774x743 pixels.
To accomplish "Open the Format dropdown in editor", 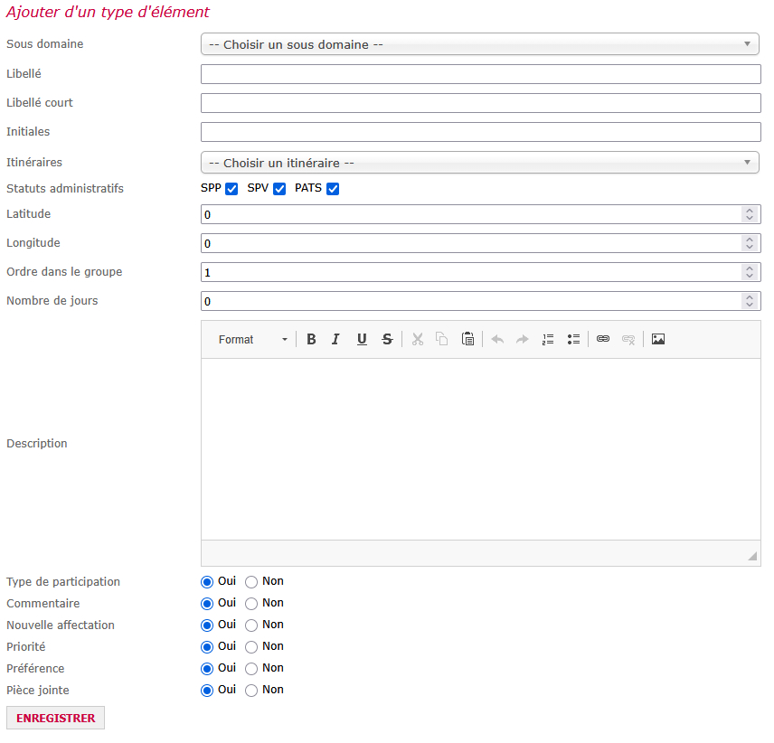I will (x=252, y=340).
